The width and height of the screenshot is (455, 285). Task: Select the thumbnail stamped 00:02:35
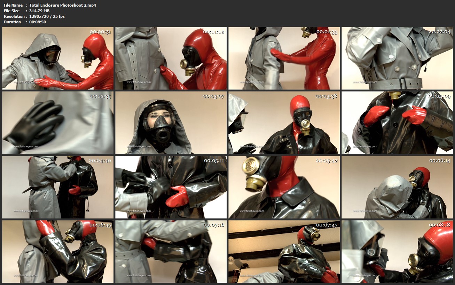(58, 123)
